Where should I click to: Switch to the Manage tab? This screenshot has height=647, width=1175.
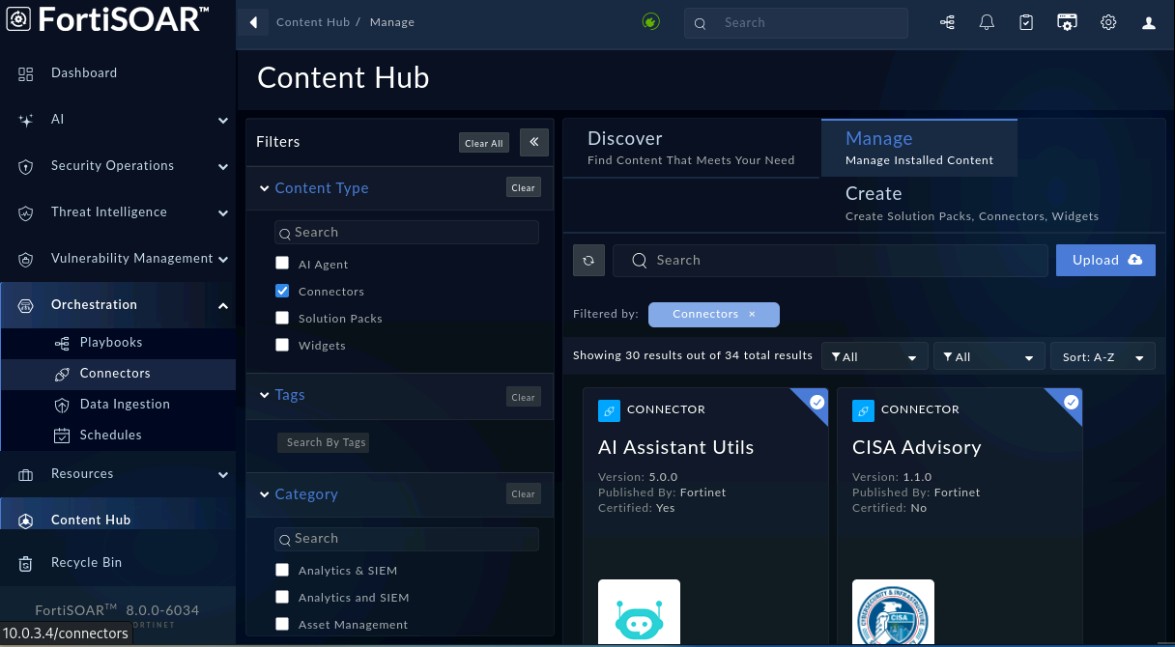pyautogui.click(x=919, y=148)
